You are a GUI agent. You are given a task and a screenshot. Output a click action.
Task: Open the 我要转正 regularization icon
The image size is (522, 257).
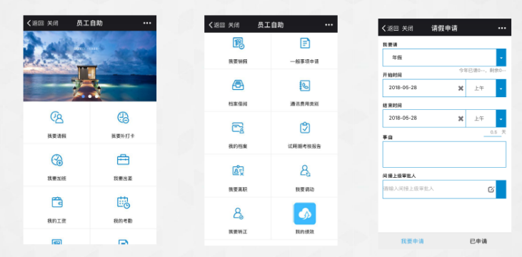click(238, 213)
